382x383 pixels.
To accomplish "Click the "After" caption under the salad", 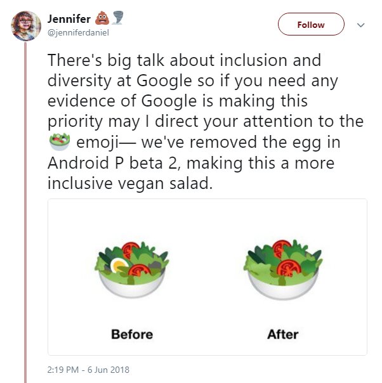I will point(282,334).
